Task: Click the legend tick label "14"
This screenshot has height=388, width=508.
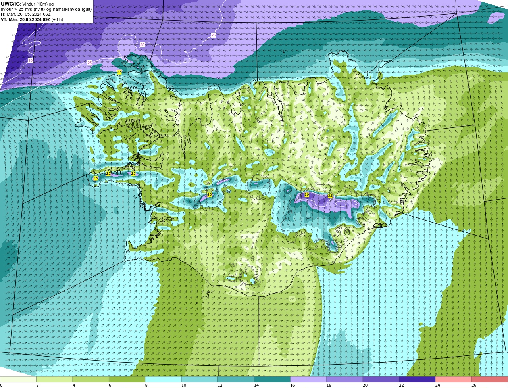Action: point(256,385)
